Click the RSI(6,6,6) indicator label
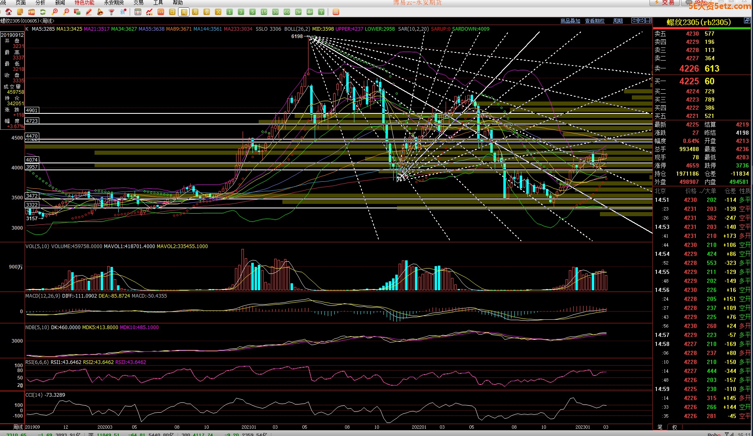The image size is (753, 436). (37, 362)
